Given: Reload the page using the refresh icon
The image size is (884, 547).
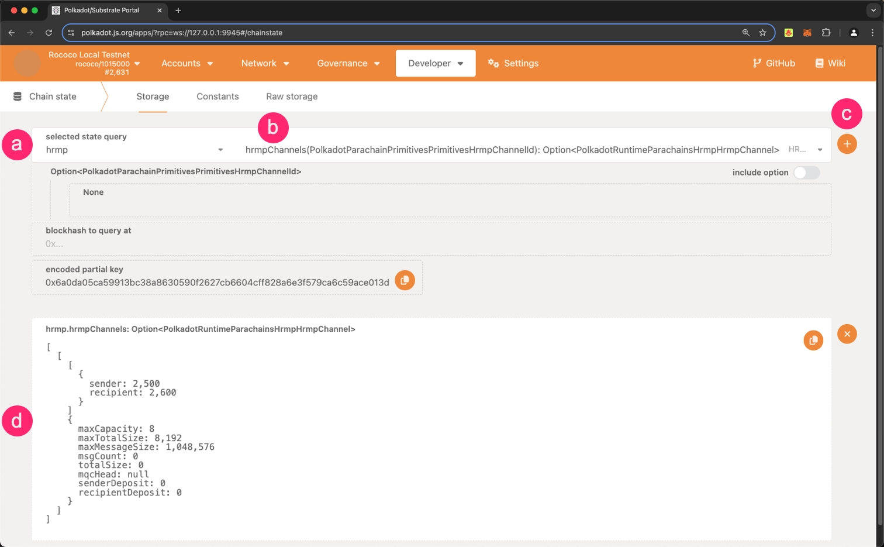Looking at the screenshot, I should (x=49, y=33).
